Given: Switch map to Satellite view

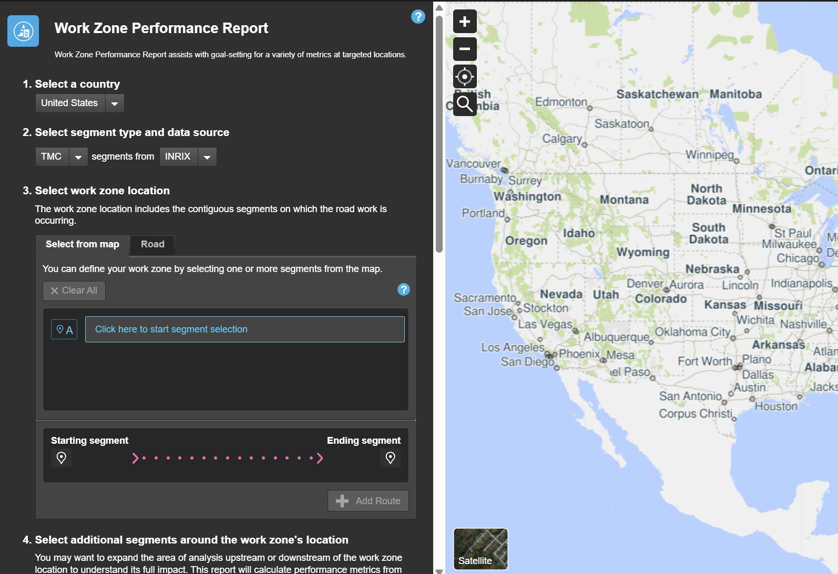Looking at the screenshot, I should click(481, 549).
